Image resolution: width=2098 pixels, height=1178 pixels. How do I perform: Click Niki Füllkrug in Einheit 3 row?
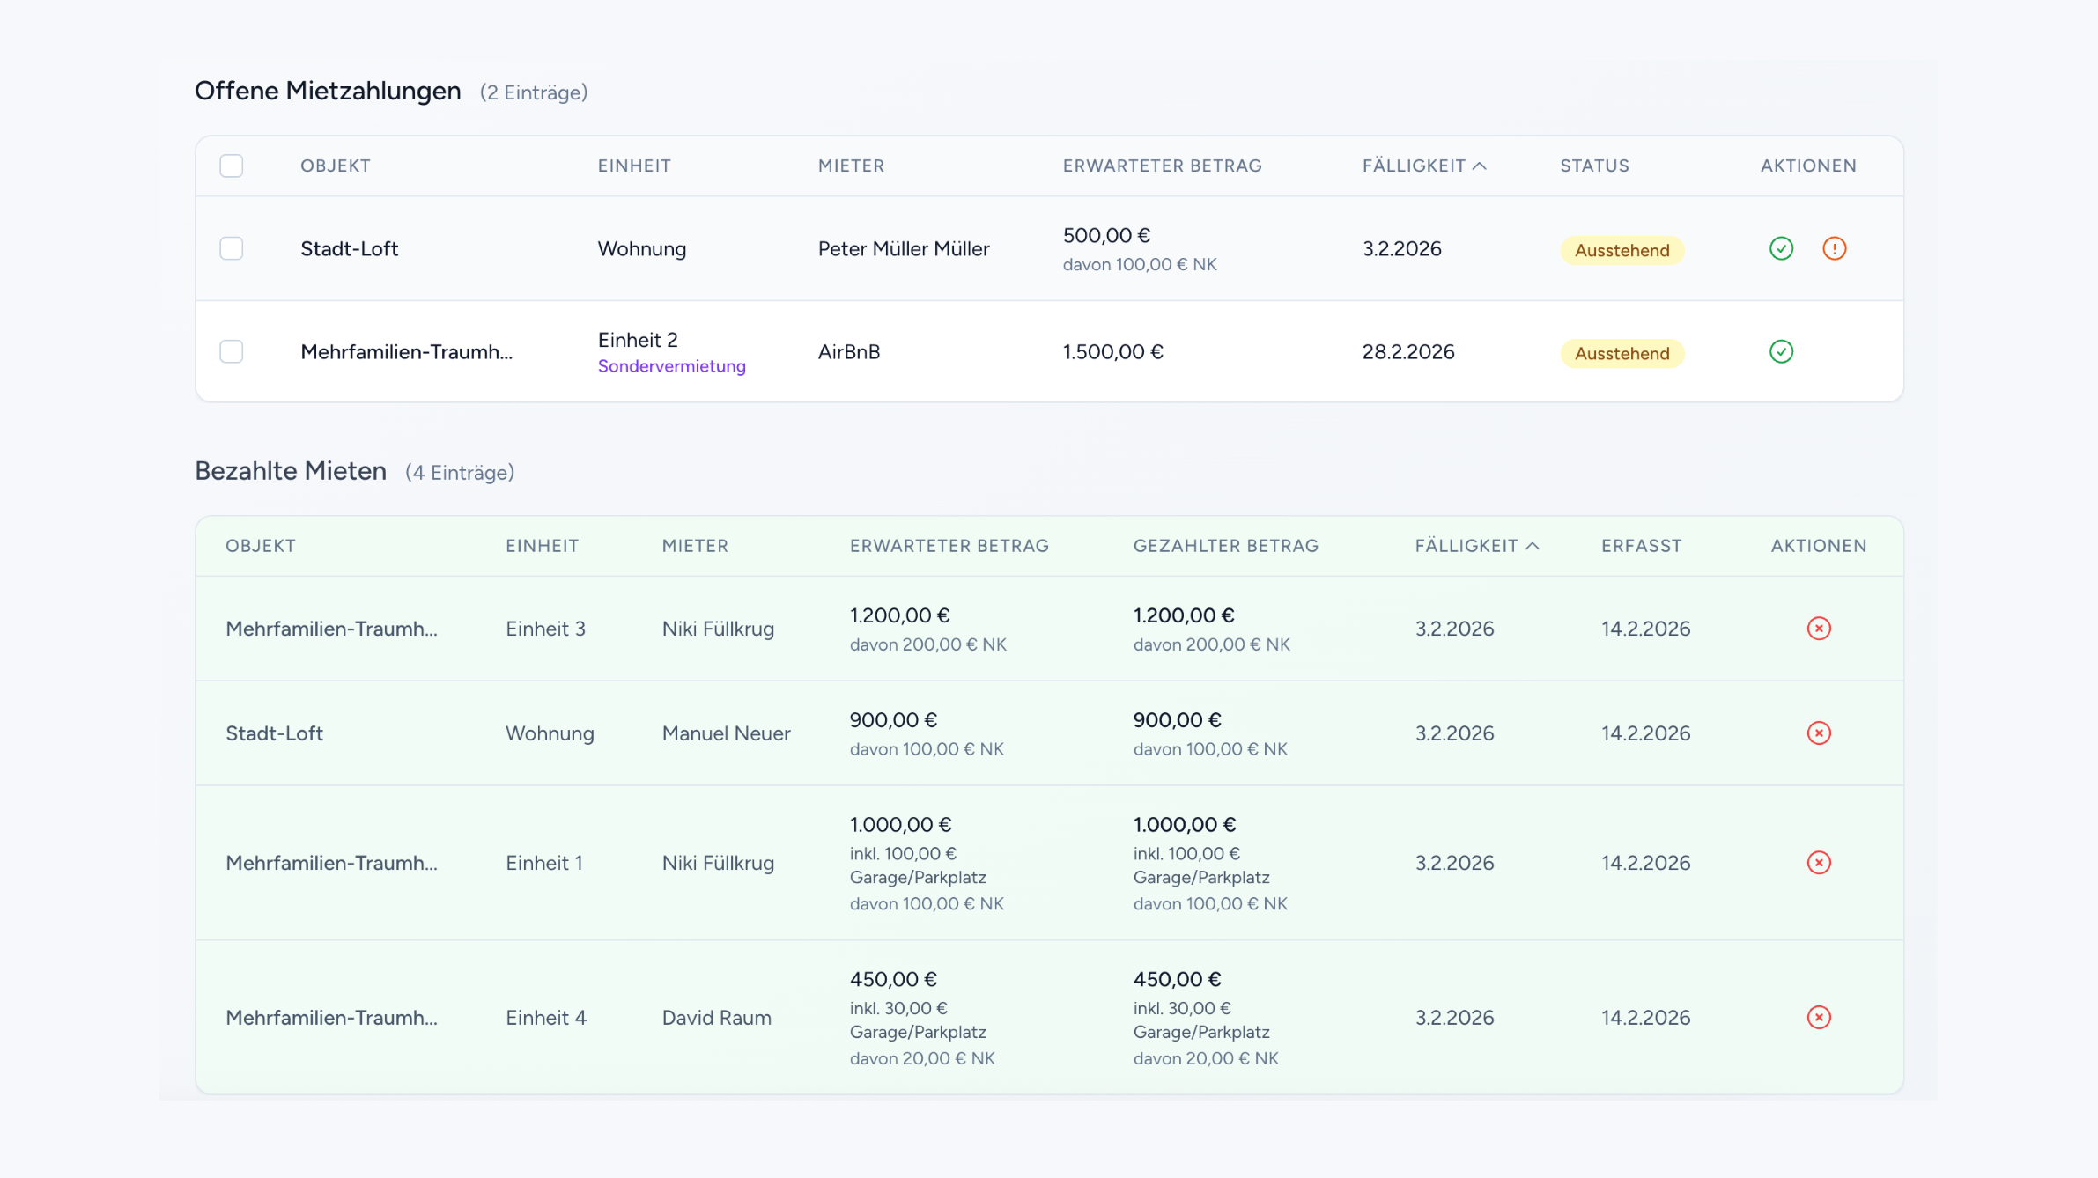pos(718,629)
